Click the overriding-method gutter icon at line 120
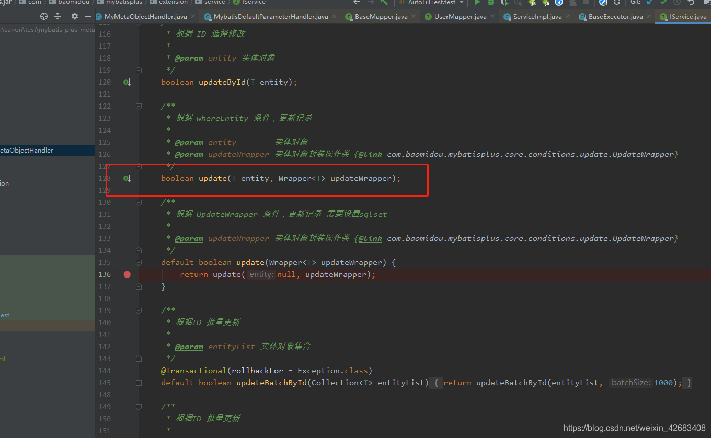Screen dimensions: 711x438 (x=127, y=82)
